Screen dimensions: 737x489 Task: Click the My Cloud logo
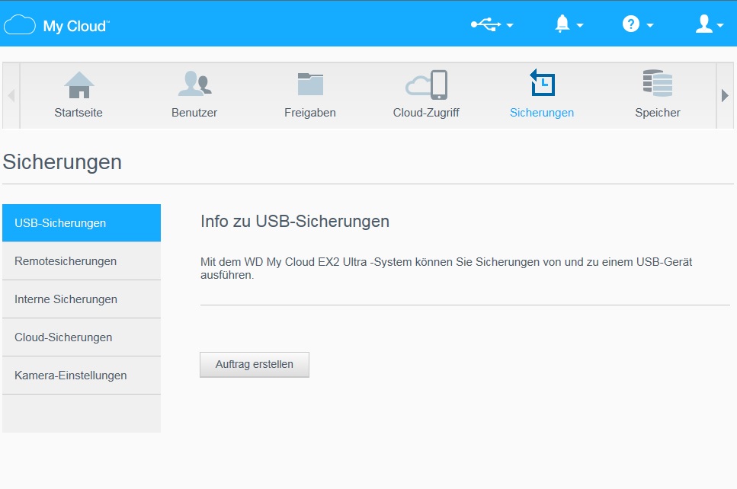point(57,25)
